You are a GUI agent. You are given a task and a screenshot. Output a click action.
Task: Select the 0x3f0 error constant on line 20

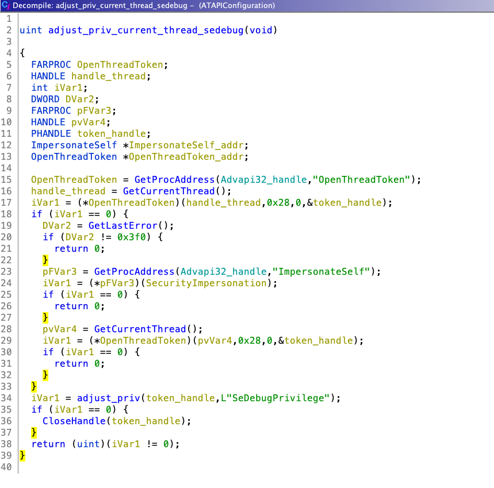coord(132,237)
